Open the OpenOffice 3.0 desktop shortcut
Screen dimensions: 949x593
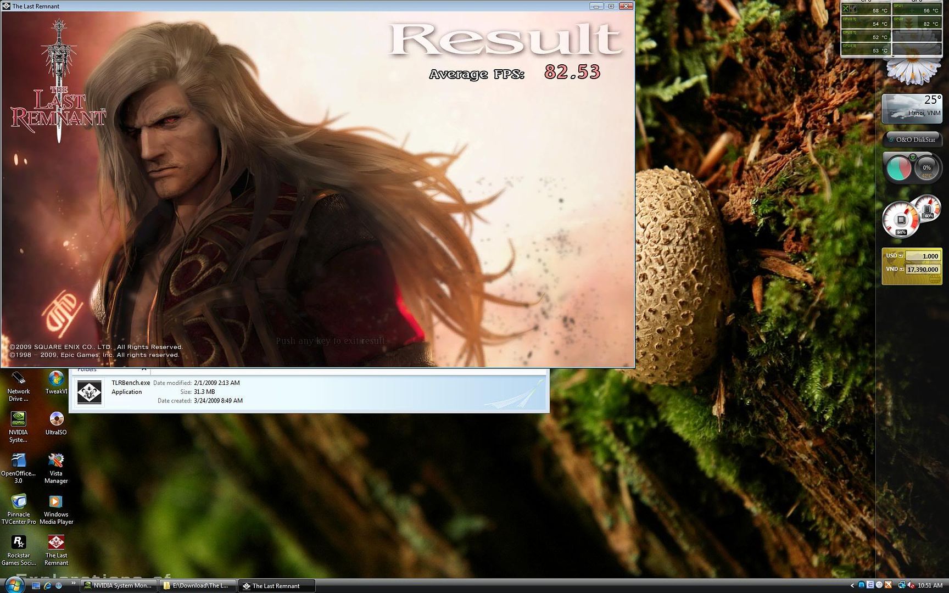coord(18,468)
